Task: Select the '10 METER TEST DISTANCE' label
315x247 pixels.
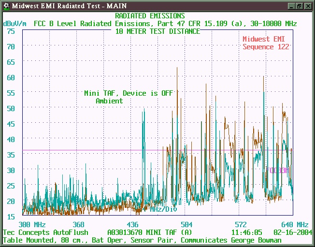Action: (157, 31)
